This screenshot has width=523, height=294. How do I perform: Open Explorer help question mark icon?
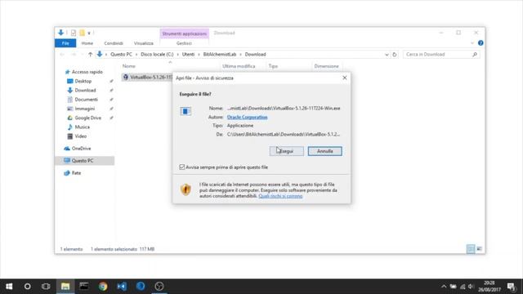481,43
